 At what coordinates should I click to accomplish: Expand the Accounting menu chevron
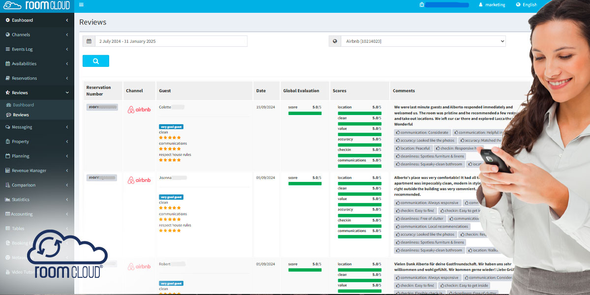tap(67, 214)
